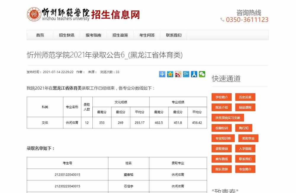The image size is (296, 193).
Task: Click the 姓名 column header
Action: point(128,163)
